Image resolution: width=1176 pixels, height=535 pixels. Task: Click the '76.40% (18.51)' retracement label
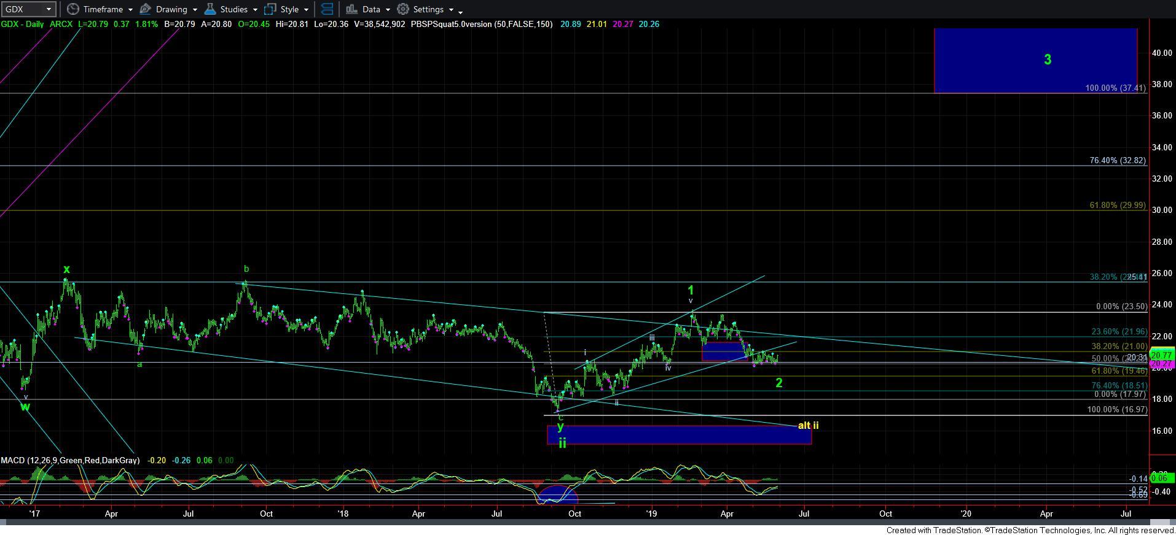[1119, 385]
